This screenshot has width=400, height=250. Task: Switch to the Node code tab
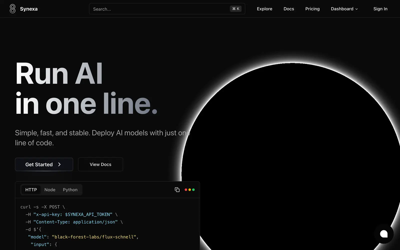(50, 190)
